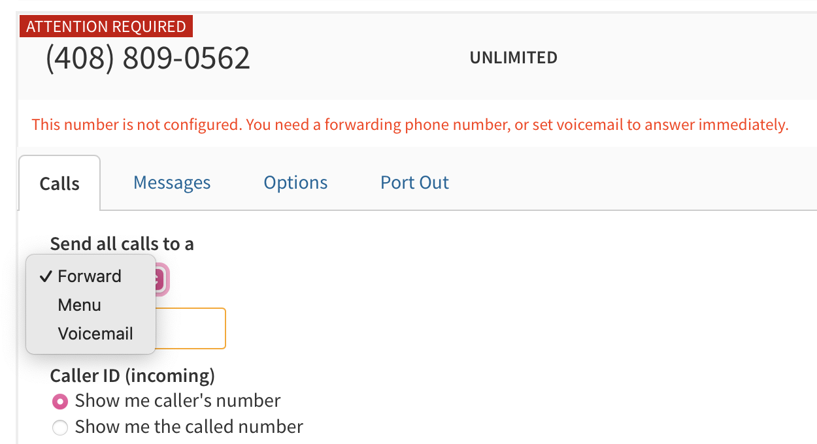This screenshot has width=817, height=444.
Task: Select the "Show me caller's number" radio button
Action: coord(59,400)
